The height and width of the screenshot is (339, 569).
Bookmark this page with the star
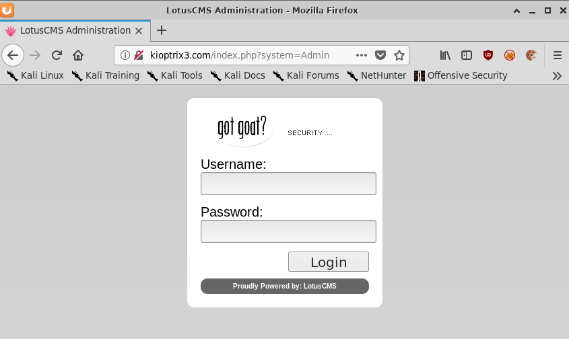(x=399, y=55)
